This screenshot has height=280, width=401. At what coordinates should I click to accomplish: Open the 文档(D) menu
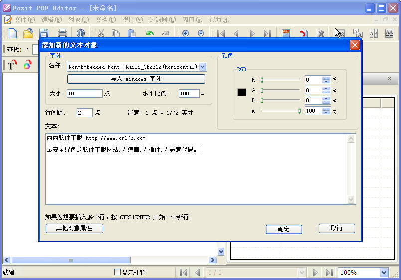coord(105,19)
